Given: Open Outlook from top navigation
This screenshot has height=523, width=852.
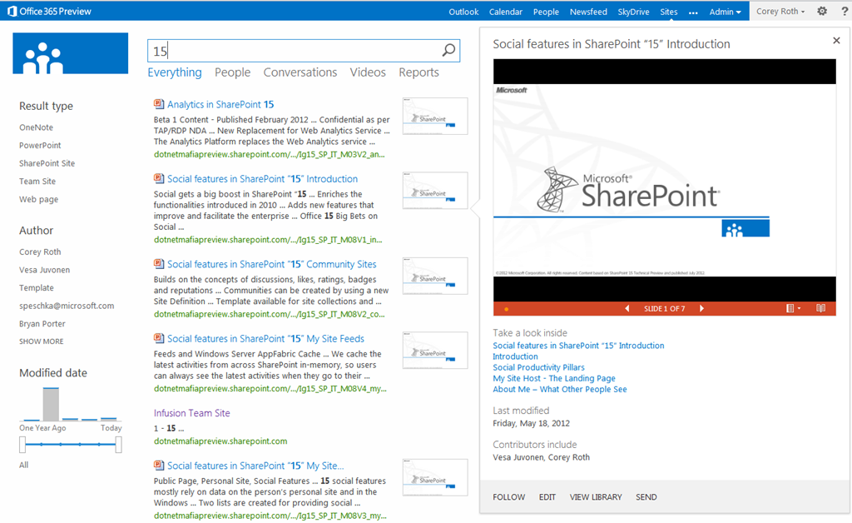Looking at the screenshot, I should point(463,12).
